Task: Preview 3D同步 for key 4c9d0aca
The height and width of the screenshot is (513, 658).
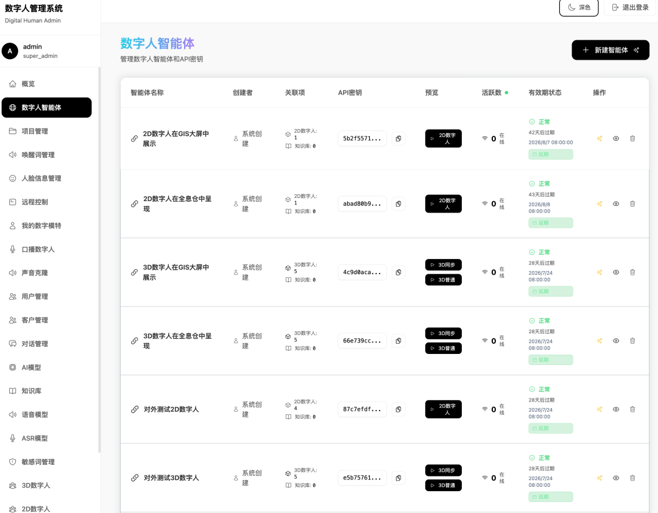Action: pyautogui.click(x=443, y=265)
